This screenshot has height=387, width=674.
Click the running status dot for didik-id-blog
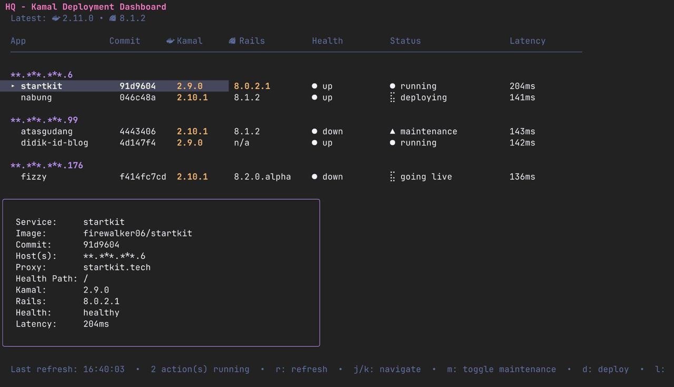click(392, 143)
